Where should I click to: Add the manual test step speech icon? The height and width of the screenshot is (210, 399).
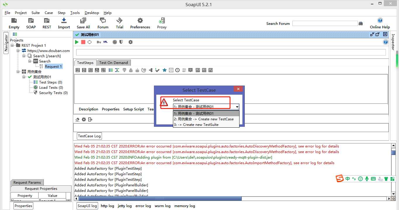(190, 70)
